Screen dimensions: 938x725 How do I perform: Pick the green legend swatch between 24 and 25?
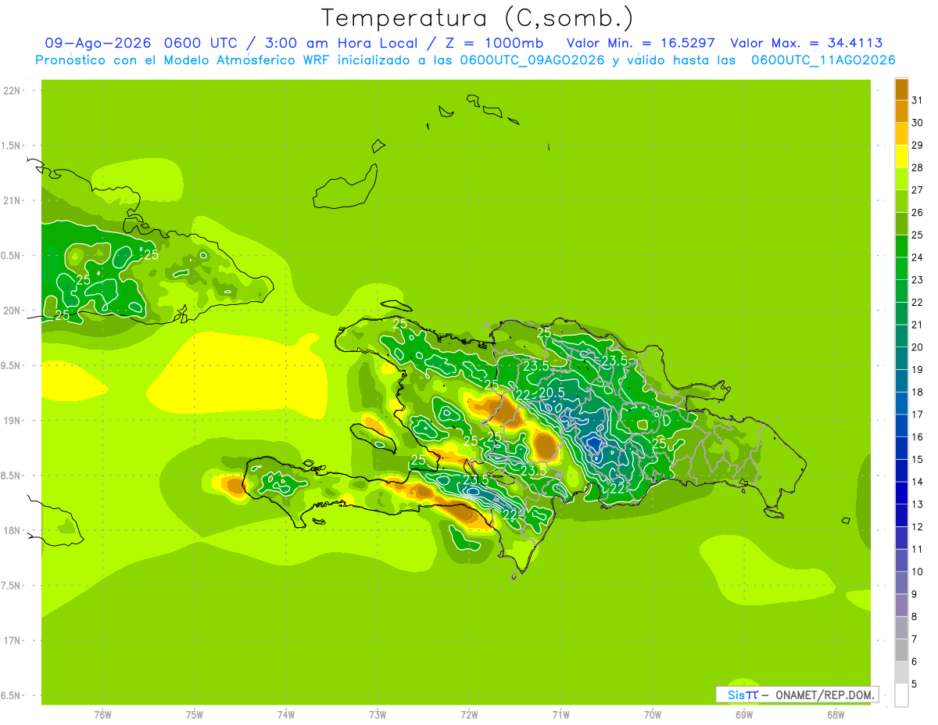point(901,246)
